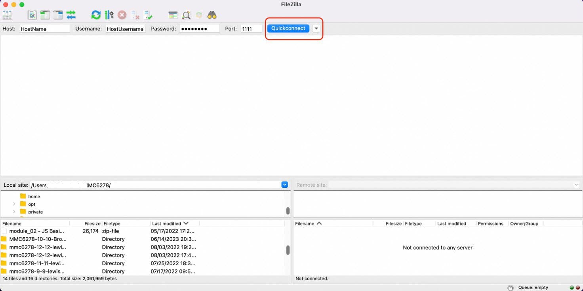
Task: Toggle synchronized browsing
Action: (199, 15)
